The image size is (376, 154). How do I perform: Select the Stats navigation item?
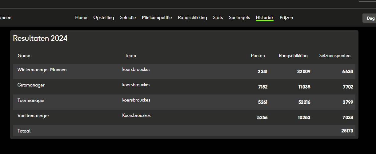coord(218,17)
